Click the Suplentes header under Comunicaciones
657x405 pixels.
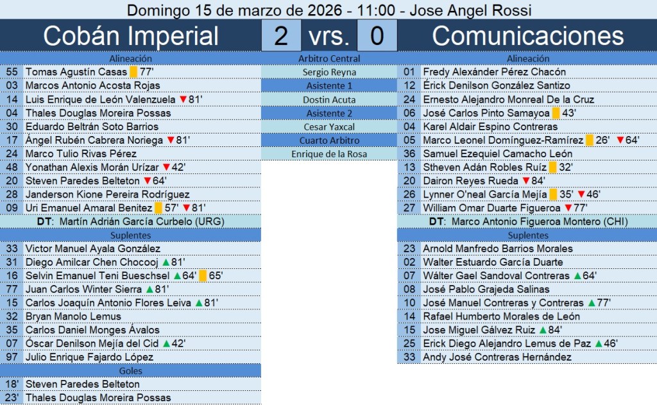click(527, 235)
